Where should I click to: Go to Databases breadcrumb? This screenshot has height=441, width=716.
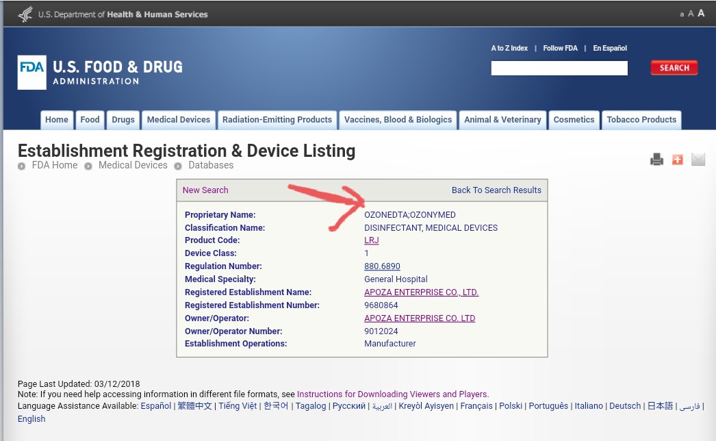(x=211, y=165)
